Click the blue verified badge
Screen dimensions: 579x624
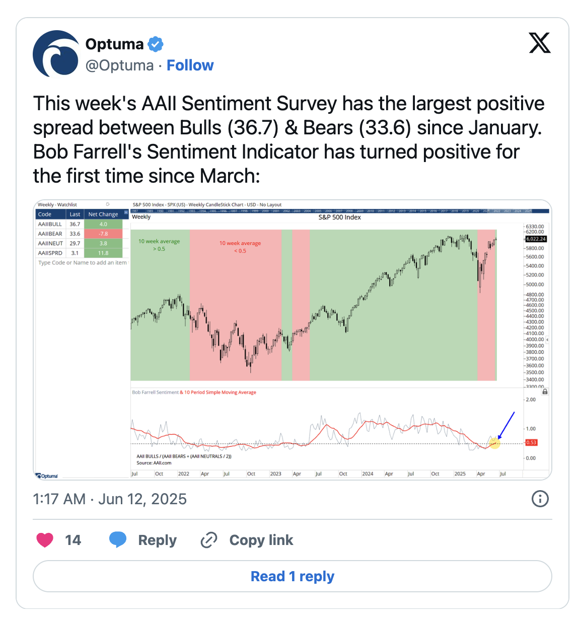[156, 44]
